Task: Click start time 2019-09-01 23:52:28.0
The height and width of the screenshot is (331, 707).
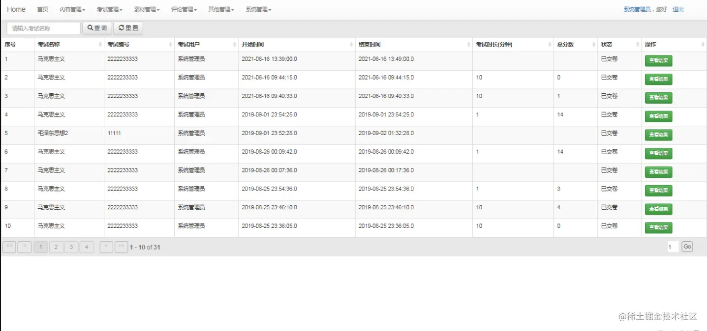Action: pyautogui.click(x=269, y=133)
